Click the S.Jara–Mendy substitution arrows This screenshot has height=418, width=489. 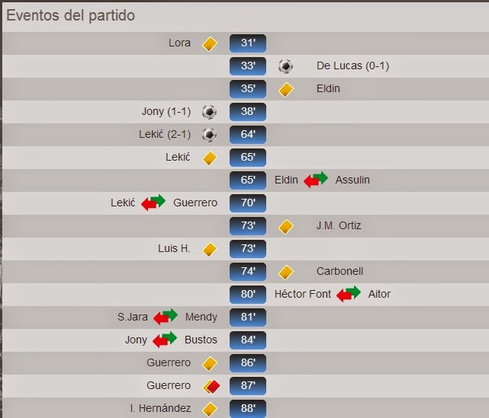165,317
